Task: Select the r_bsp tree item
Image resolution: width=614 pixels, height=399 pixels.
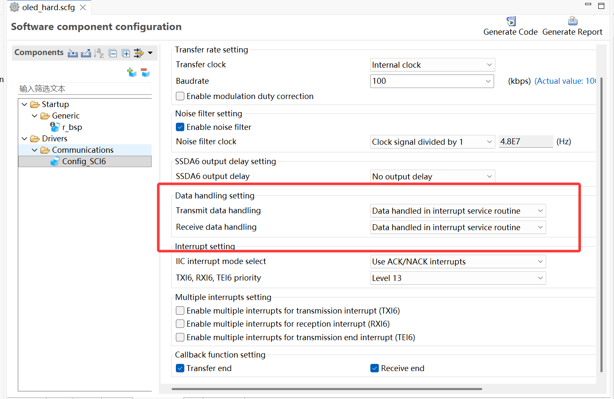Action: [x=72, y=127]
